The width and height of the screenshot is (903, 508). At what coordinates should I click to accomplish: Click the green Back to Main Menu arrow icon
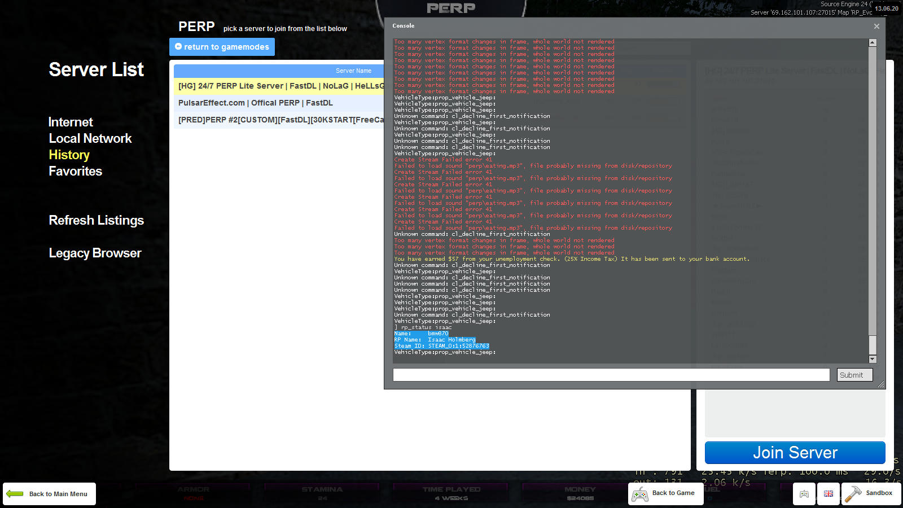tap(15, 494)
